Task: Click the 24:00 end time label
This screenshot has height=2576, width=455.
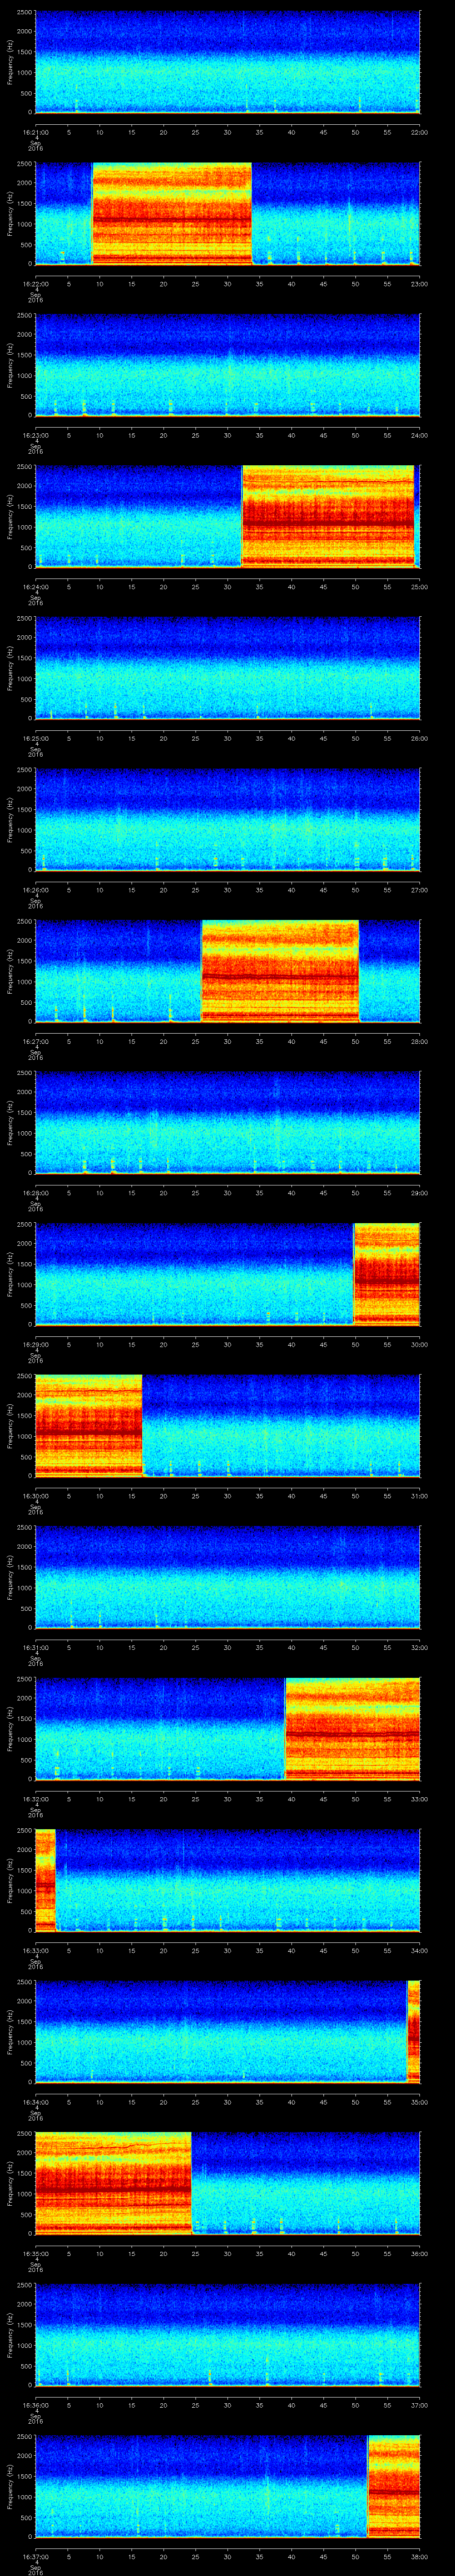Action: 418,435
